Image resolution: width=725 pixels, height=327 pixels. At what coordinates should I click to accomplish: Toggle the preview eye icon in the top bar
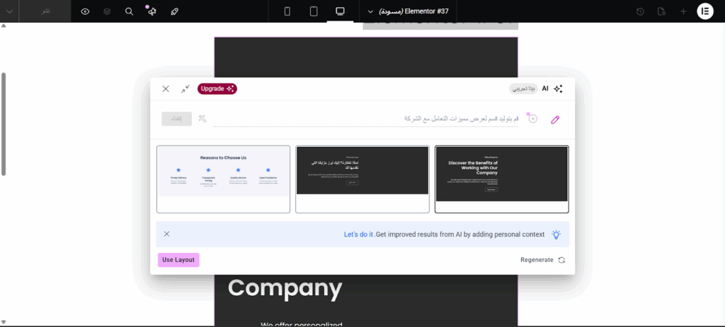(x=85, y=11)
